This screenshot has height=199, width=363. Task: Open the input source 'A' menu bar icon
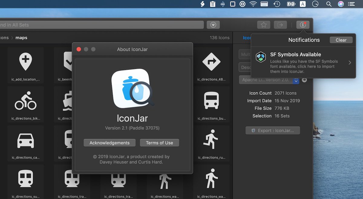click(303, 4)
